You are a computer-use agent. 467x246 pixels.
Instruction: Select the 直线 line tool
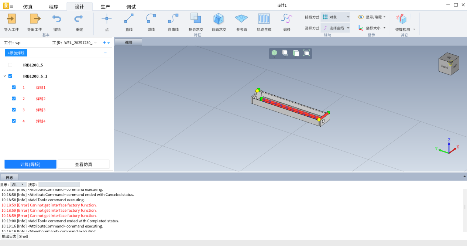(129, 19)
